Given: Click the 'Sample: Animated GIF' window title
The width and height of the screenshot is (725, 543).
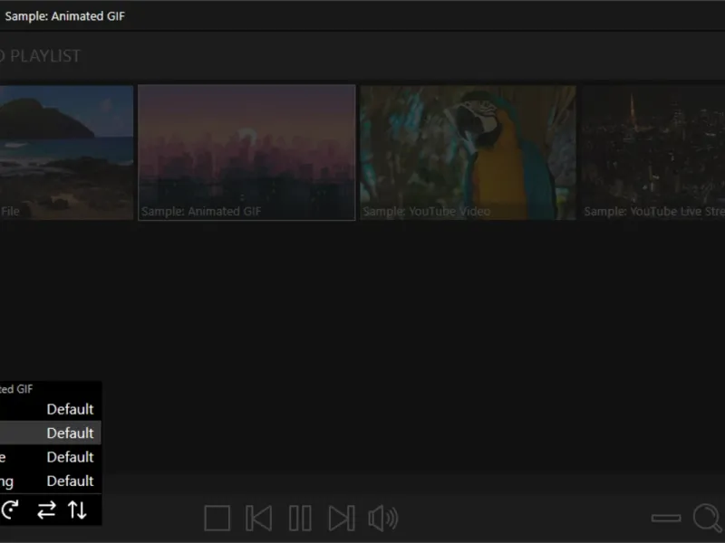Looking at the screenshot, I should [x=64, y=16].
